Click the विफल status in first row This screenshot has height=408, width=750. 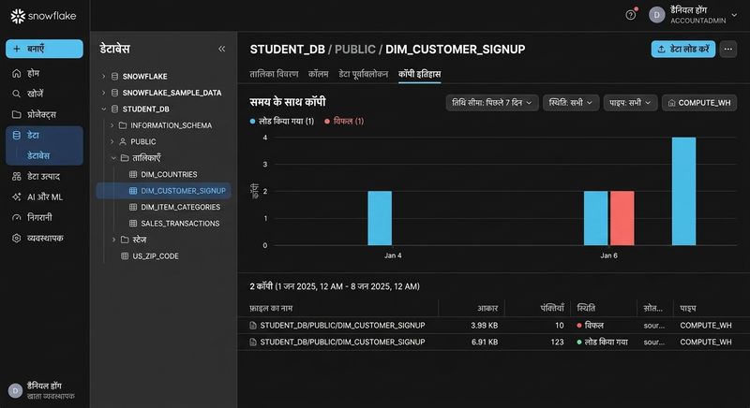(591, 326)
